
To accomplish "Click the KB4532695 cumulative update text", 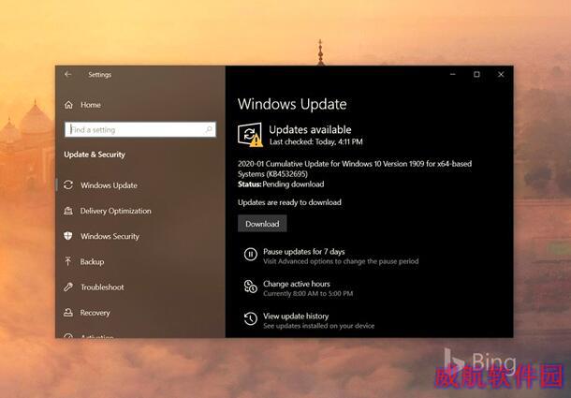I will (x=355, y=169).
